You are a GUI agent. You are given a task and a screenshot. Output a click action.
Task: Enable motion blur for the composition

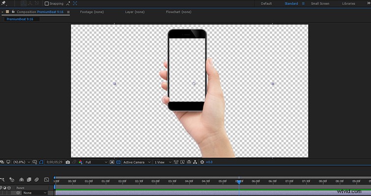pos(36,180)
